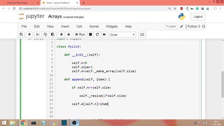Open Chrome three-dot menu
Image resolution: width=224 pixels, height=126 pixels.
220,8
